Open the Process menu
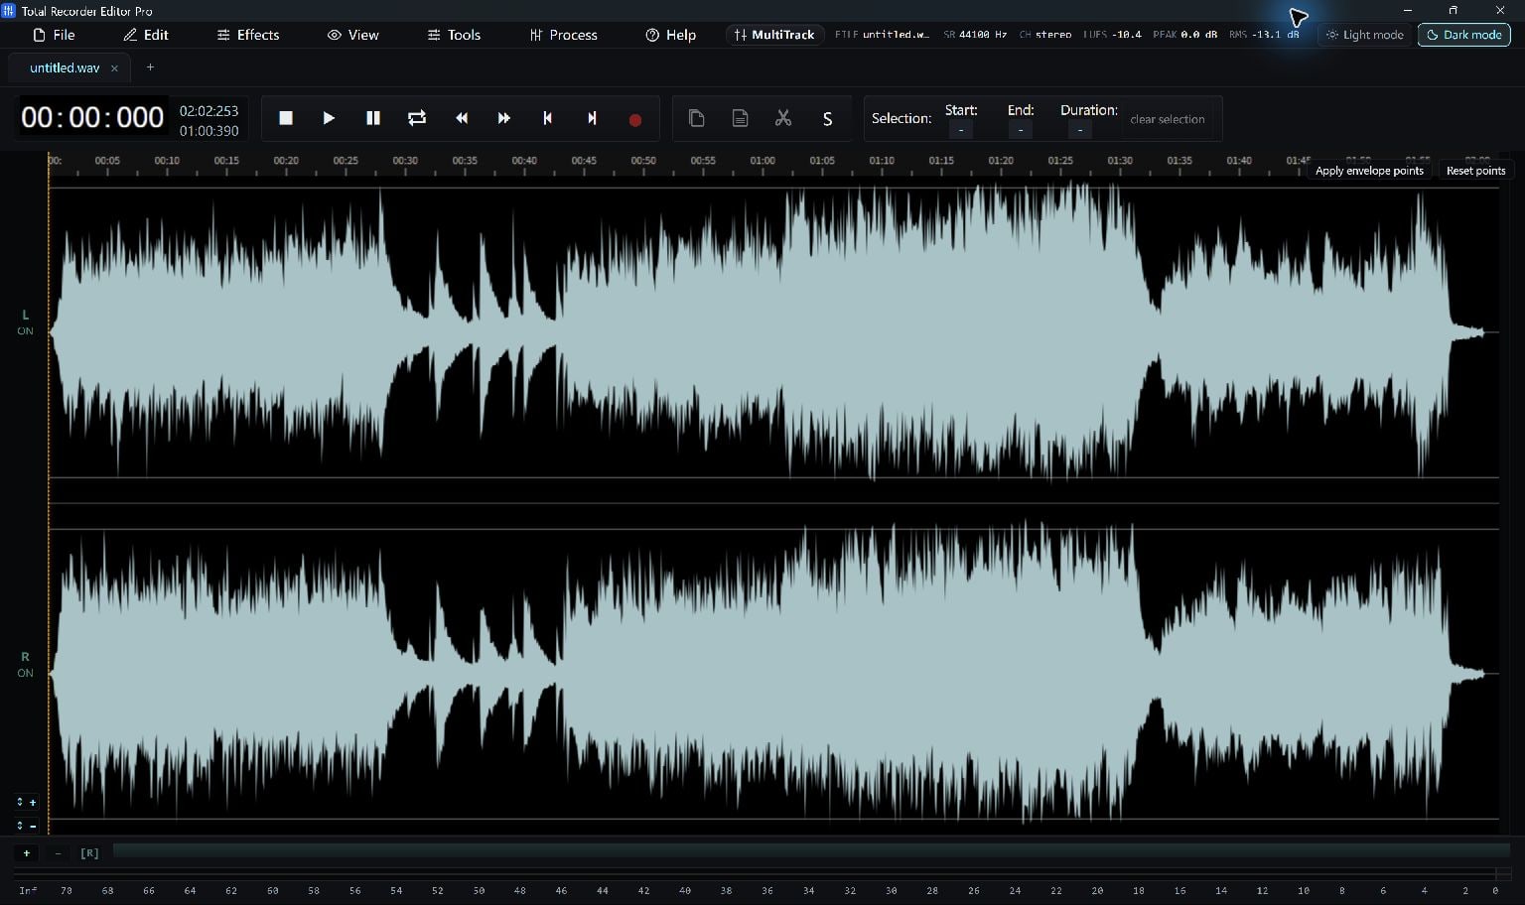 (564, 35)
